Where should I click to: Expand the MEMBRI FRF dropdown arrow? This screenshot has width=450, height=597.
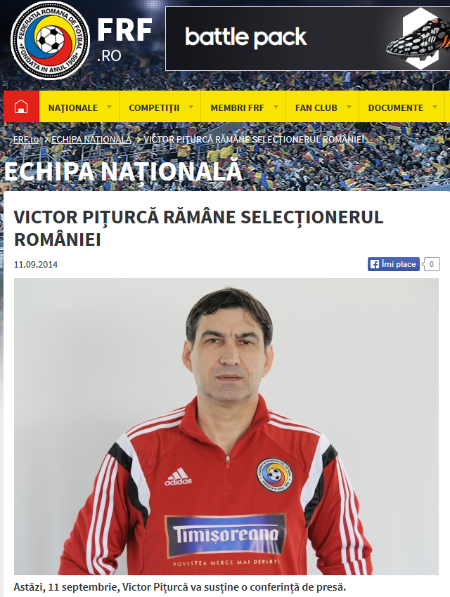[x=276, y=107]
